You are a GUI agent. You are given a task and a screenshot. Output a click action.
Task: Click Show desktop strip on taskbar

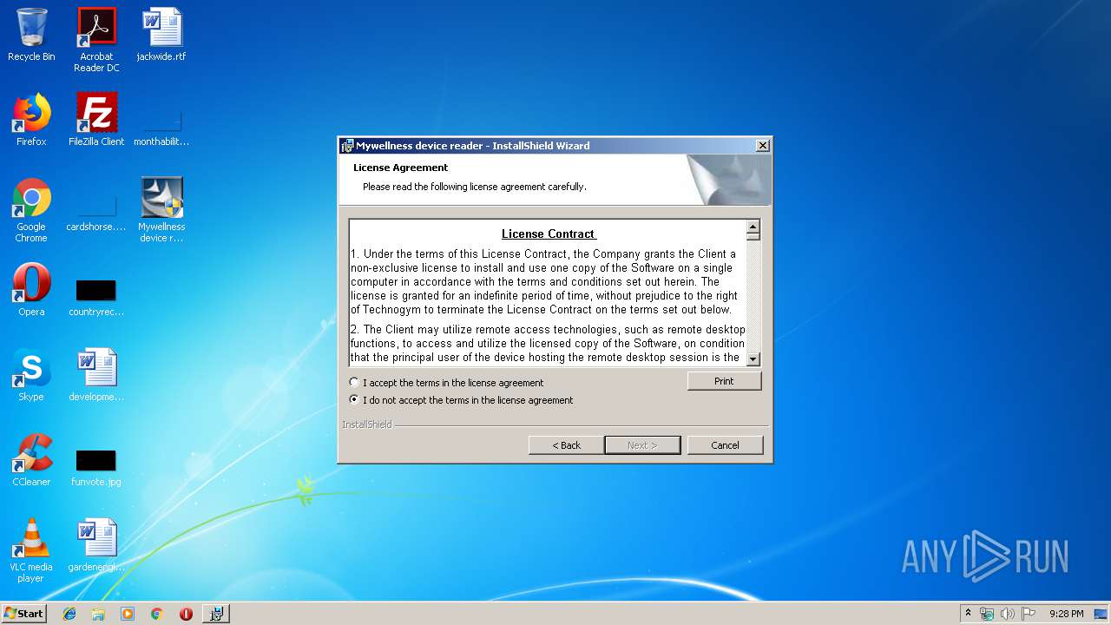click(1102, 614)
